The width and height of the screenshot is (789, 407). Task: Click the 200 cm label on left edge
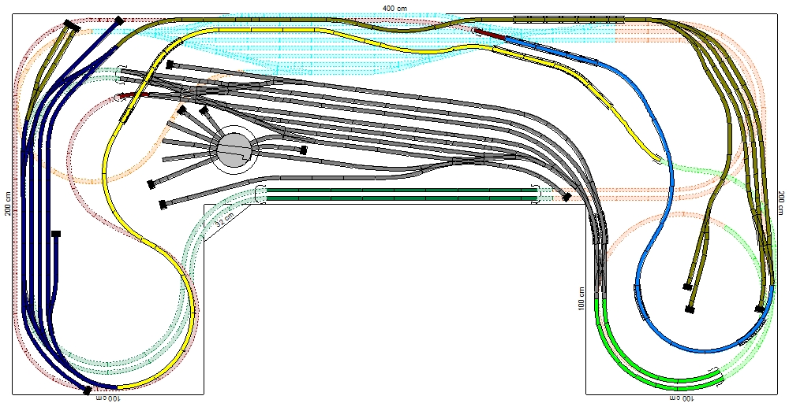coord(8,203)
